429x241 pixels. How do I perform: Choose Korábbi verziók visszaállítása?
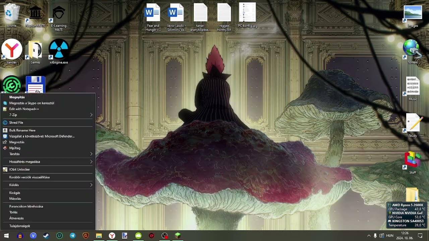(x=48, y=177)
